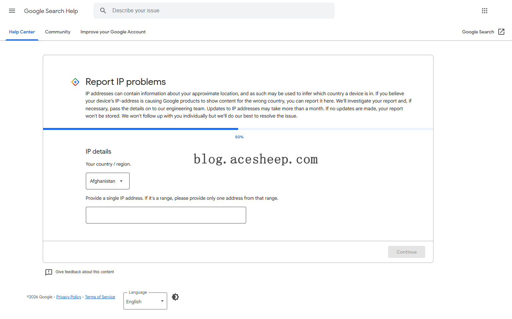The height and width of the screenshot is (319, 512).
Task: Click Give feedback about this content
Action: click(x=84, y=272)
